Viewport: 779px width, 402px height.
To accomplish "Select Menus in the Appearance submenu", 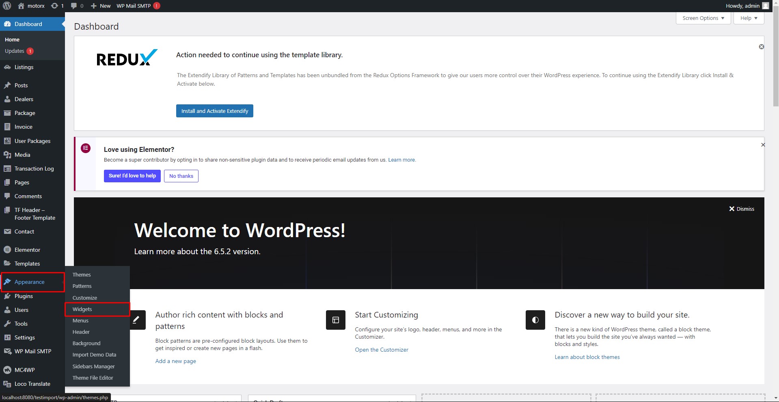I will click(80, 320).
